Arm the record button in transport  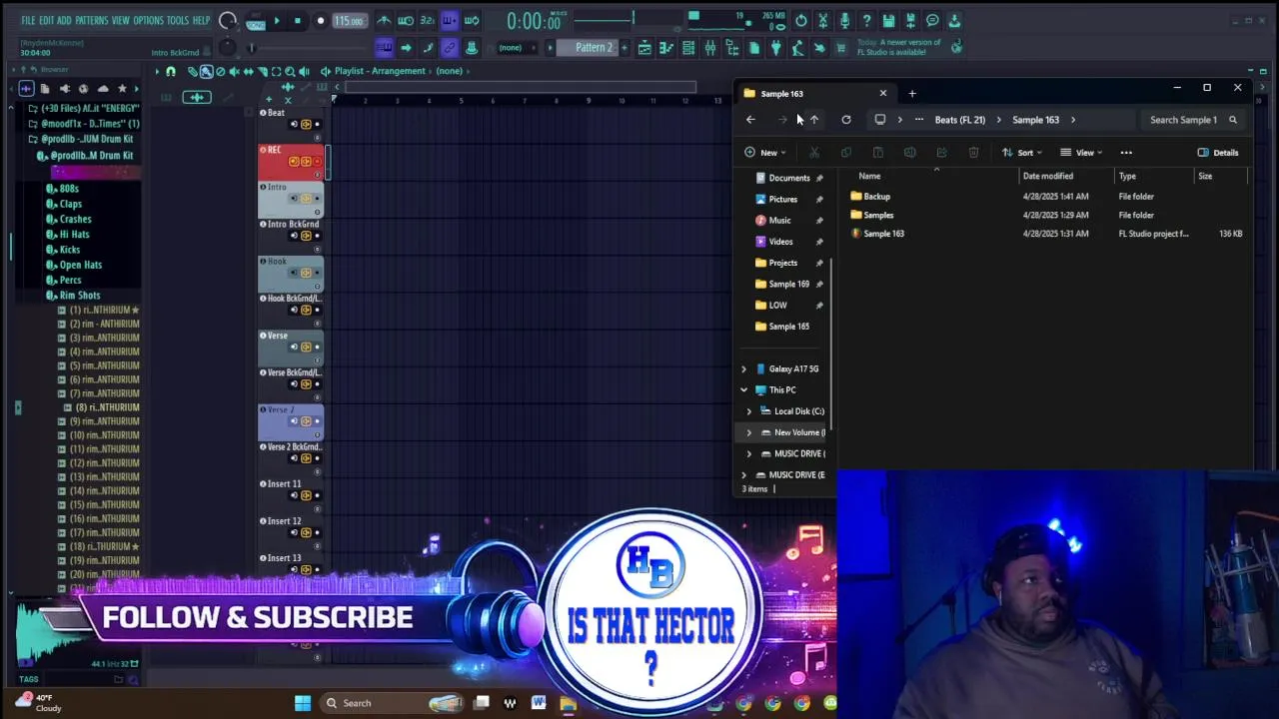pos(321,20)
